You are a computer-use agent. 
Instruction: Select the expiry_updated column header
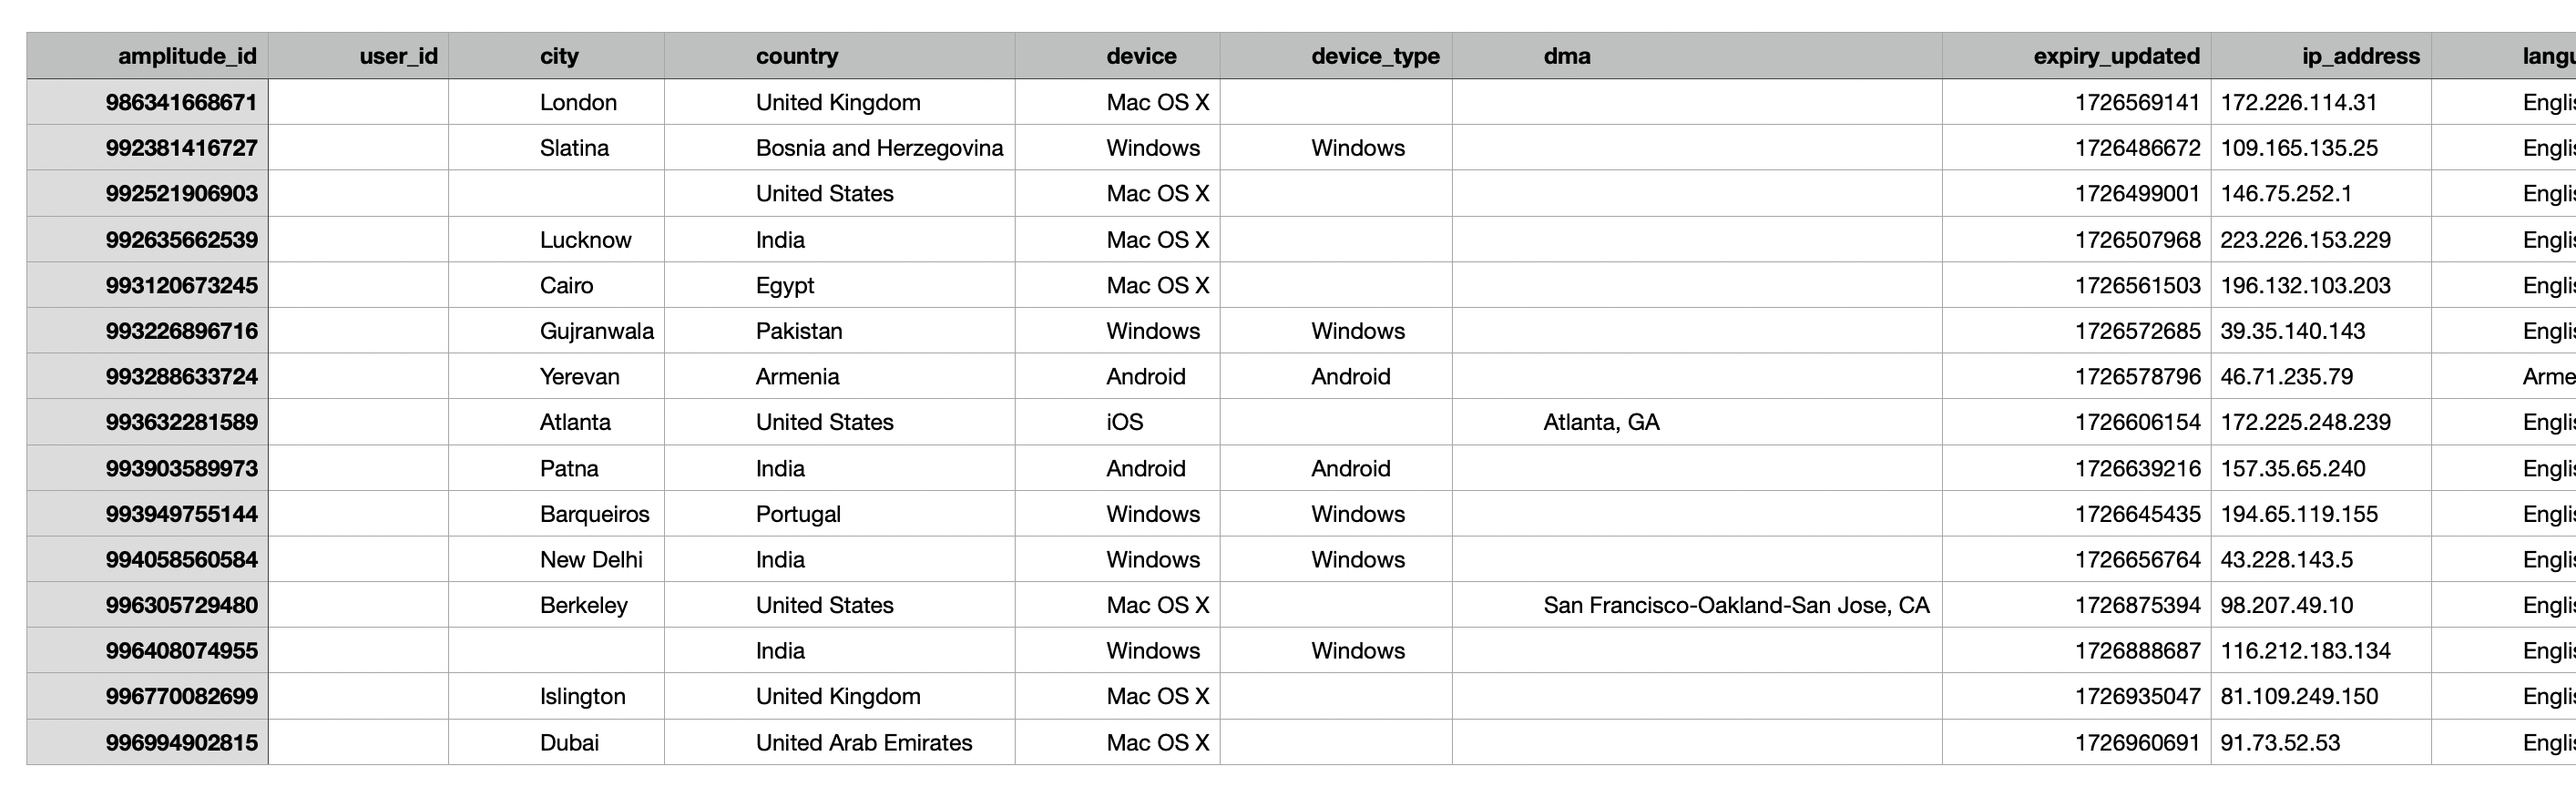2077,56
